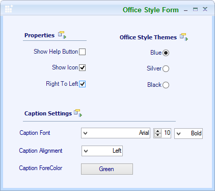Viewport: 215px width, 191px height.
Task: Click the Green Caption ForeColor button
Action: coord(107,169)
